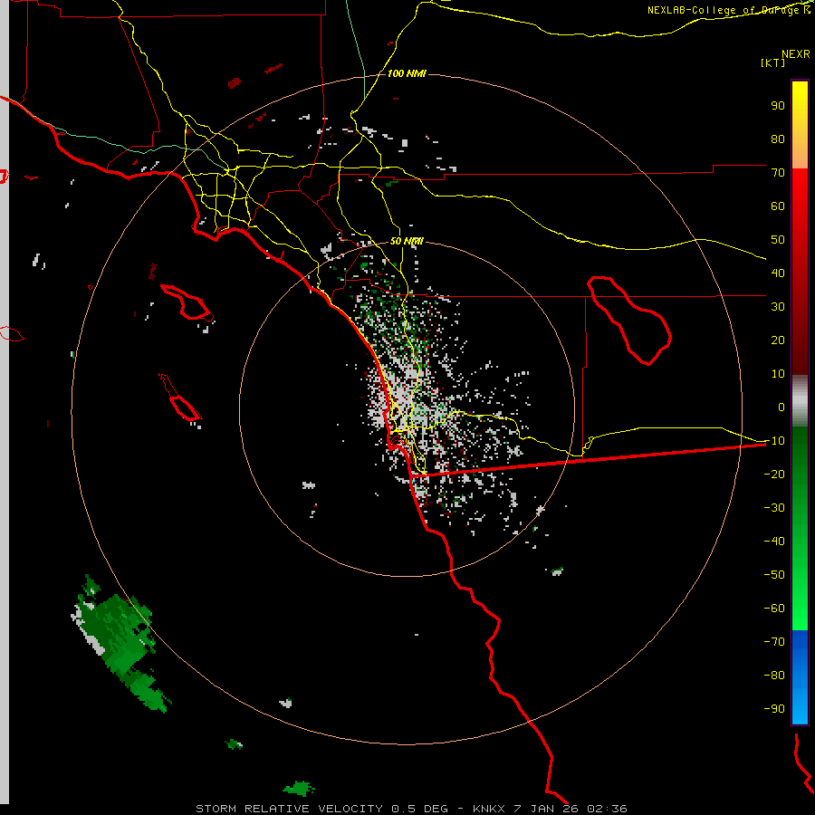Click the NEXLAB-College of DuPage credit text
Image resolution: width=815 pixels, height=815 pixels.
729,10
